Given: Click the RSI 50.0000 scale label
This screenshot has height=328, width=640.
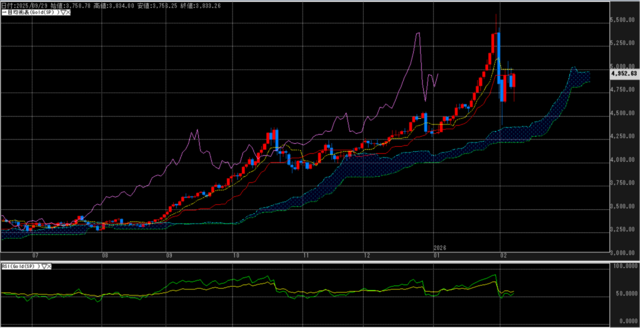Looking at the screenshot, I should [x=625, y=294].
